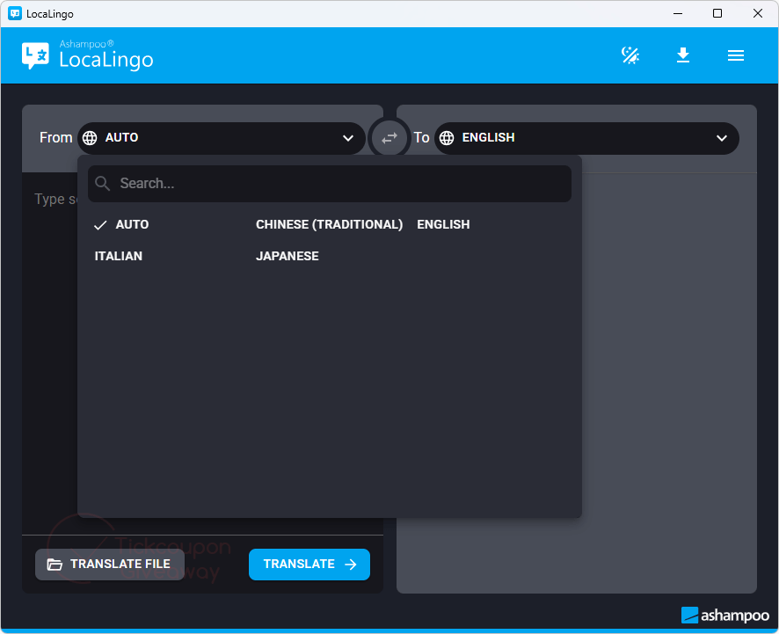Click the ashampoo logo in footer

tap(724, 616)
